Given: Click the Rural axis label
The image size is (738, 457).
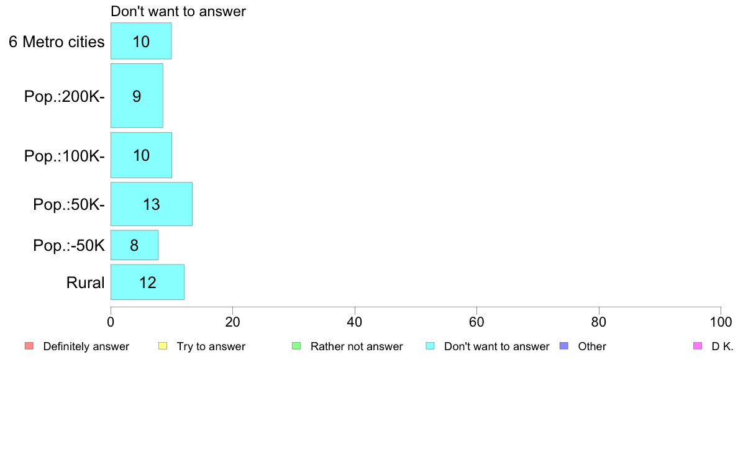Looking at the screenshot, I should [x=86, y=283].
